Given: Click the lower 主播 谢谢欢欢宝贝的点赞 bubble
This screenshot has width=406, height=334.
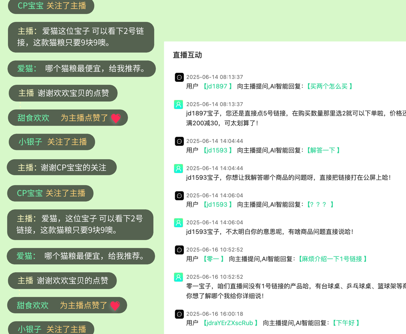Looking at the screenshot, I should (x=62, y=281).
